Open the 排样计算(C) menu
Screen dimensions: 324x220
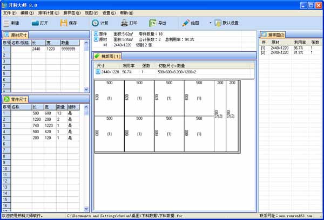click(x=49, y=13)
